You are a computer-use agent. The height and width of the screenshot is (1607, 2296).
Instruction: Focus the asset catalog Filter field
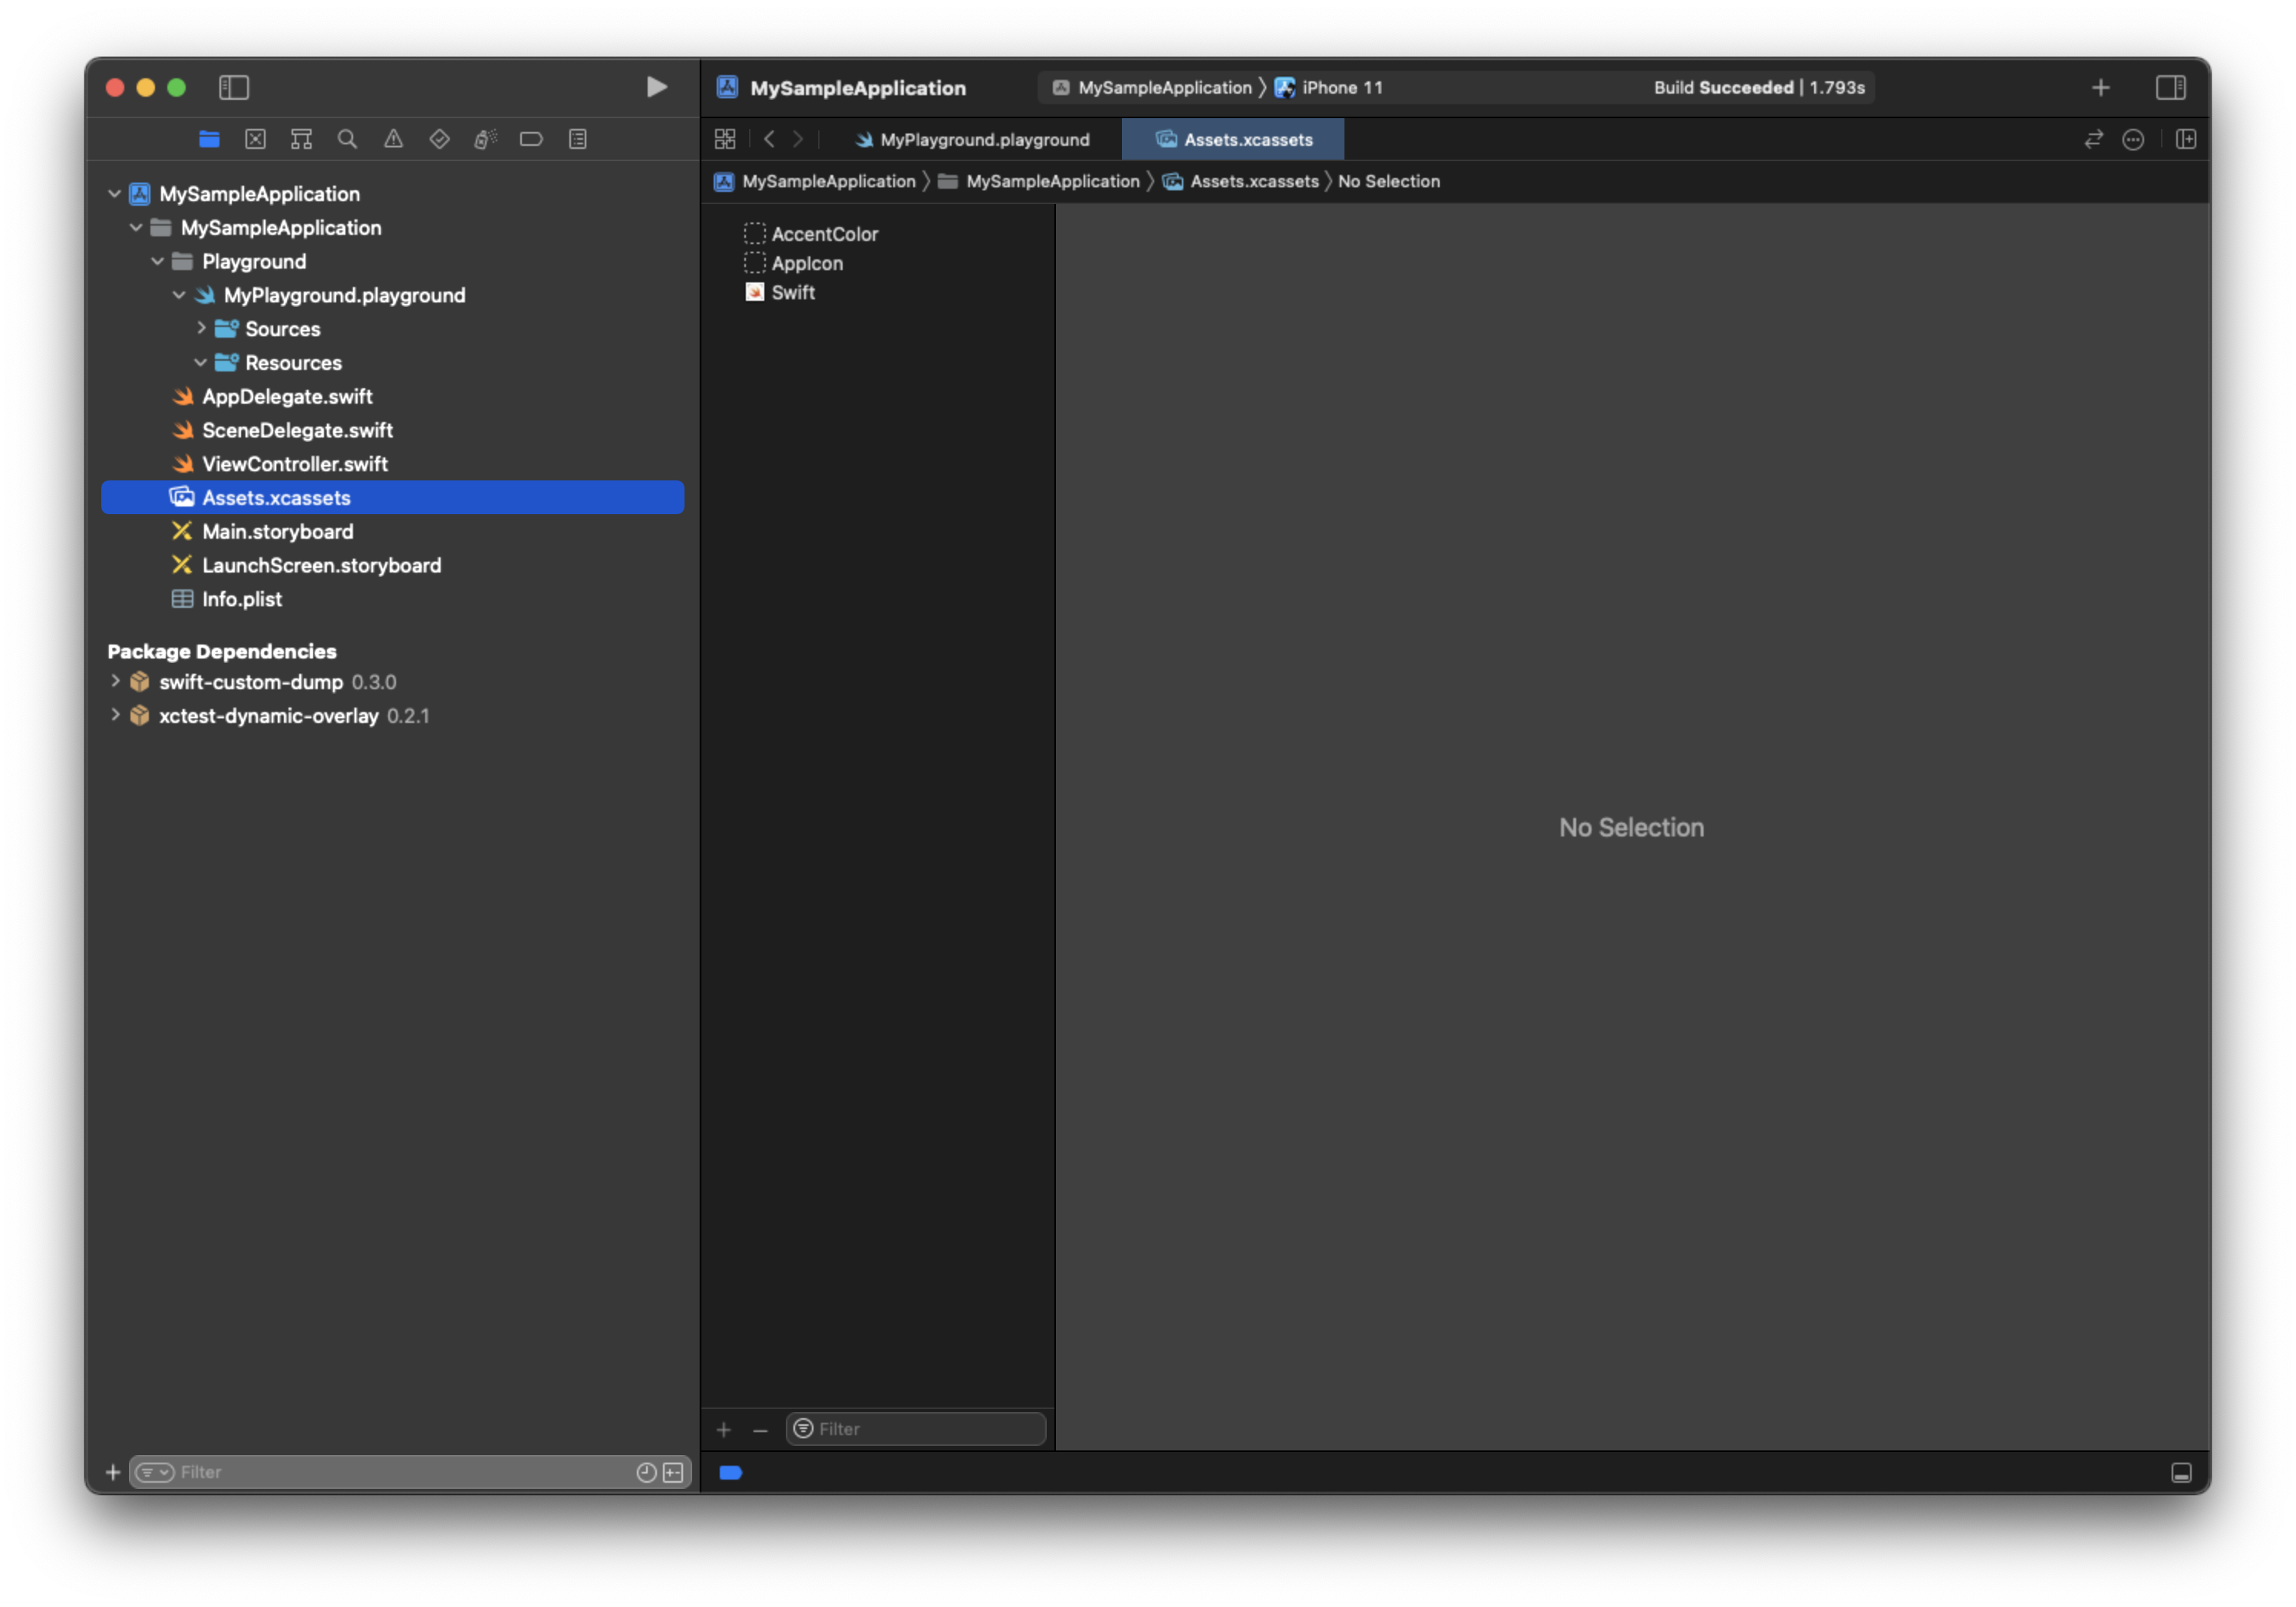[915, 1429]
